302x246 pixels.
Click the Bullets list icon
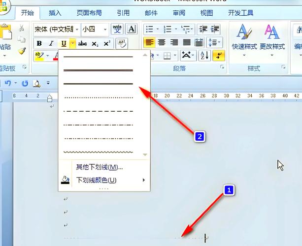(x=150, y=29)
